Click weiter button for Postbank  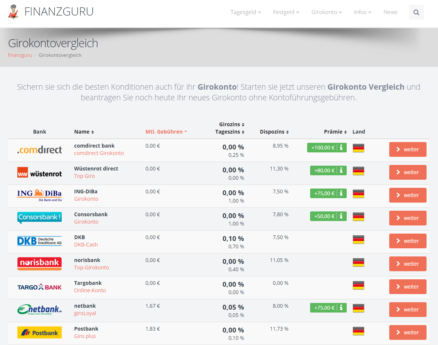408,332
